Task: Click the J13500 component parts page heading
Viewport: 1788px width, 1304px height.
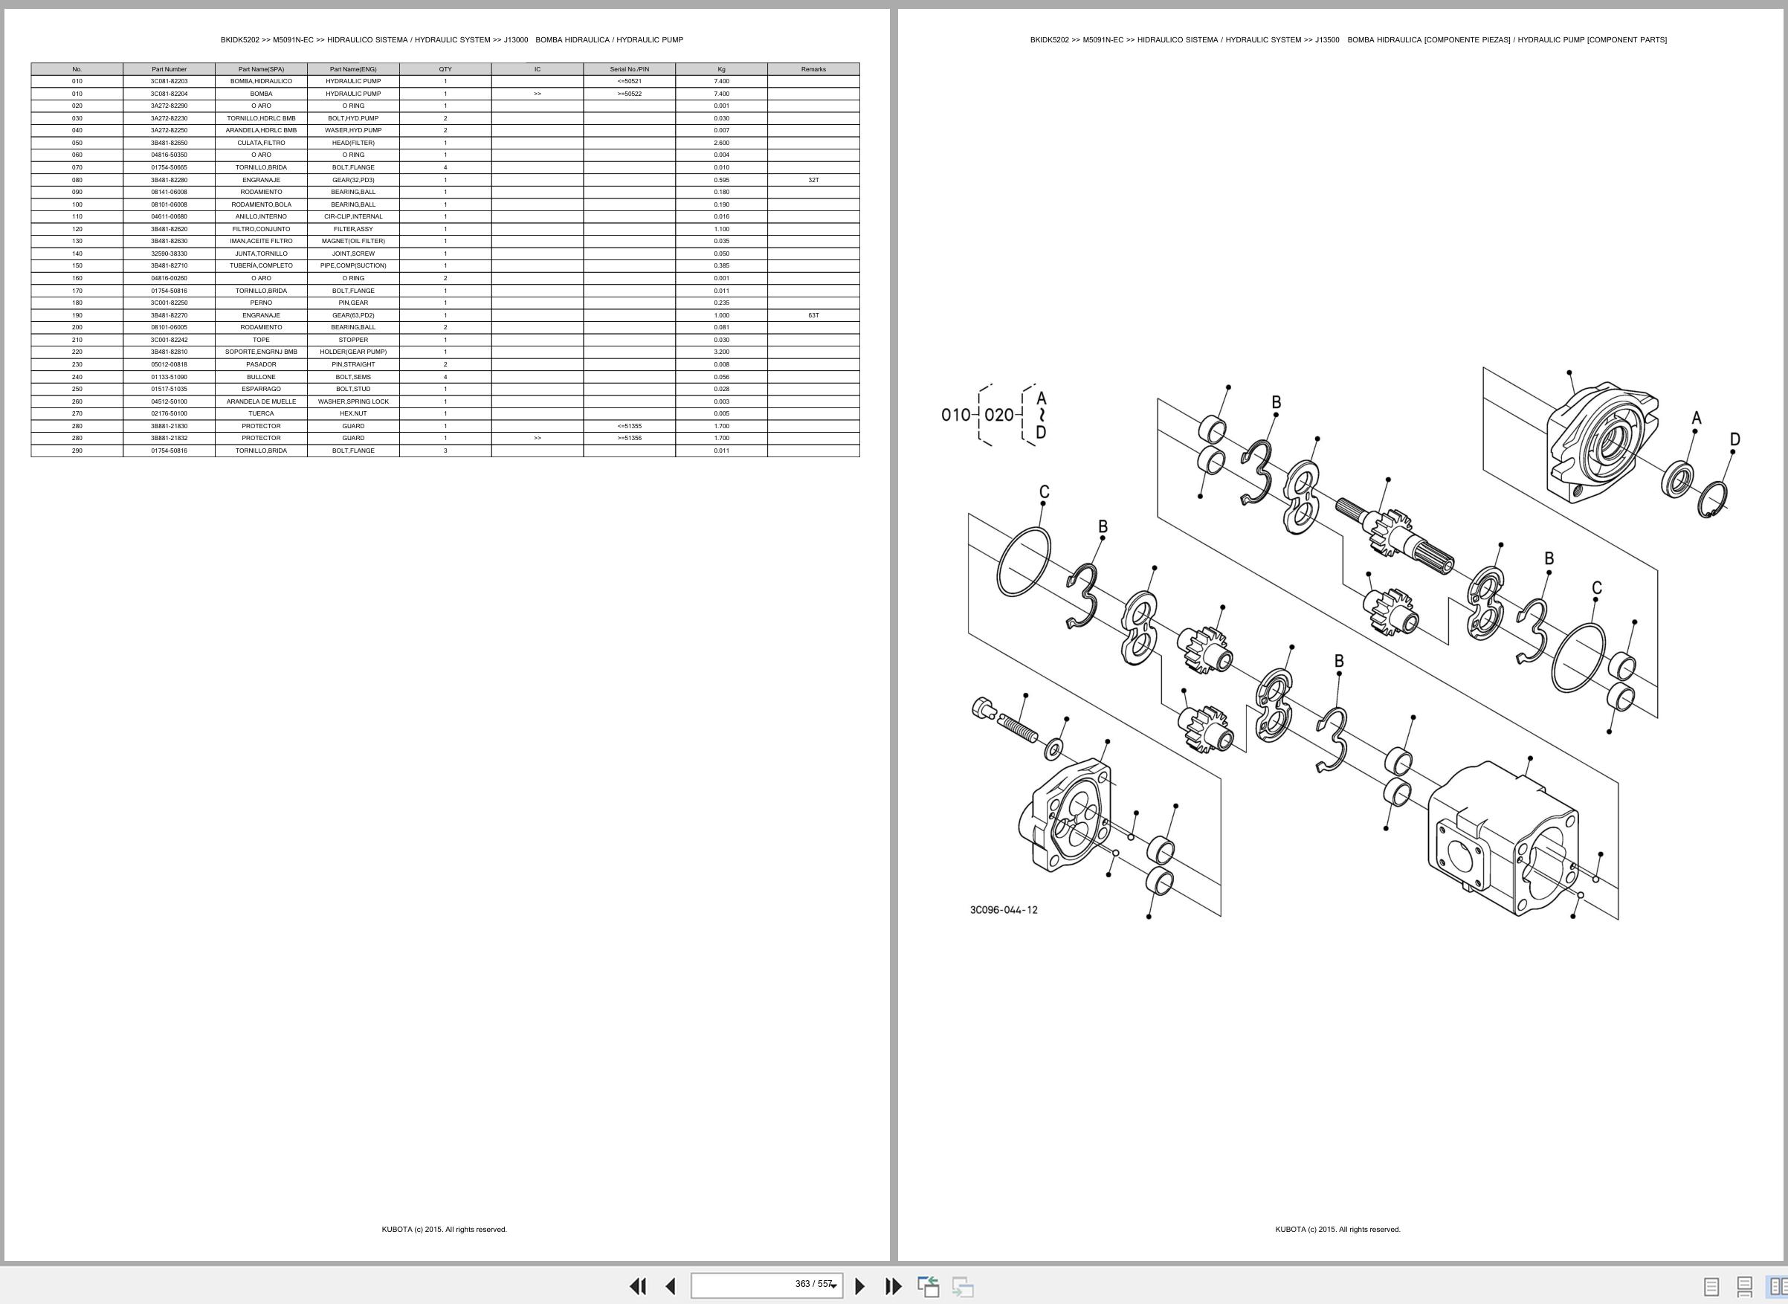Action: [x=1349, y=39]
